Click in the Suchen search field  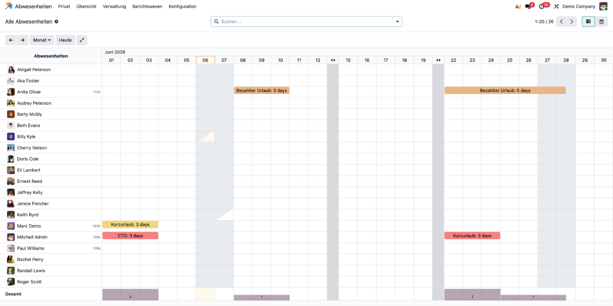305,21
